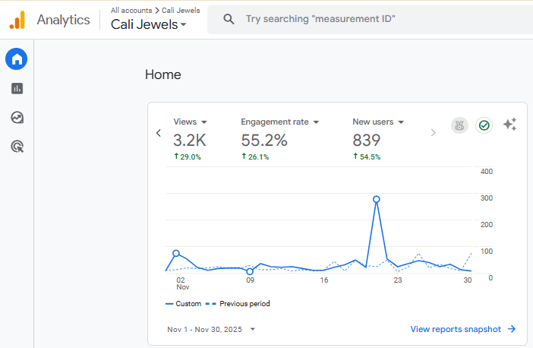
Task: Open the Cali Jewels account selector
Action: pos(149,24)
